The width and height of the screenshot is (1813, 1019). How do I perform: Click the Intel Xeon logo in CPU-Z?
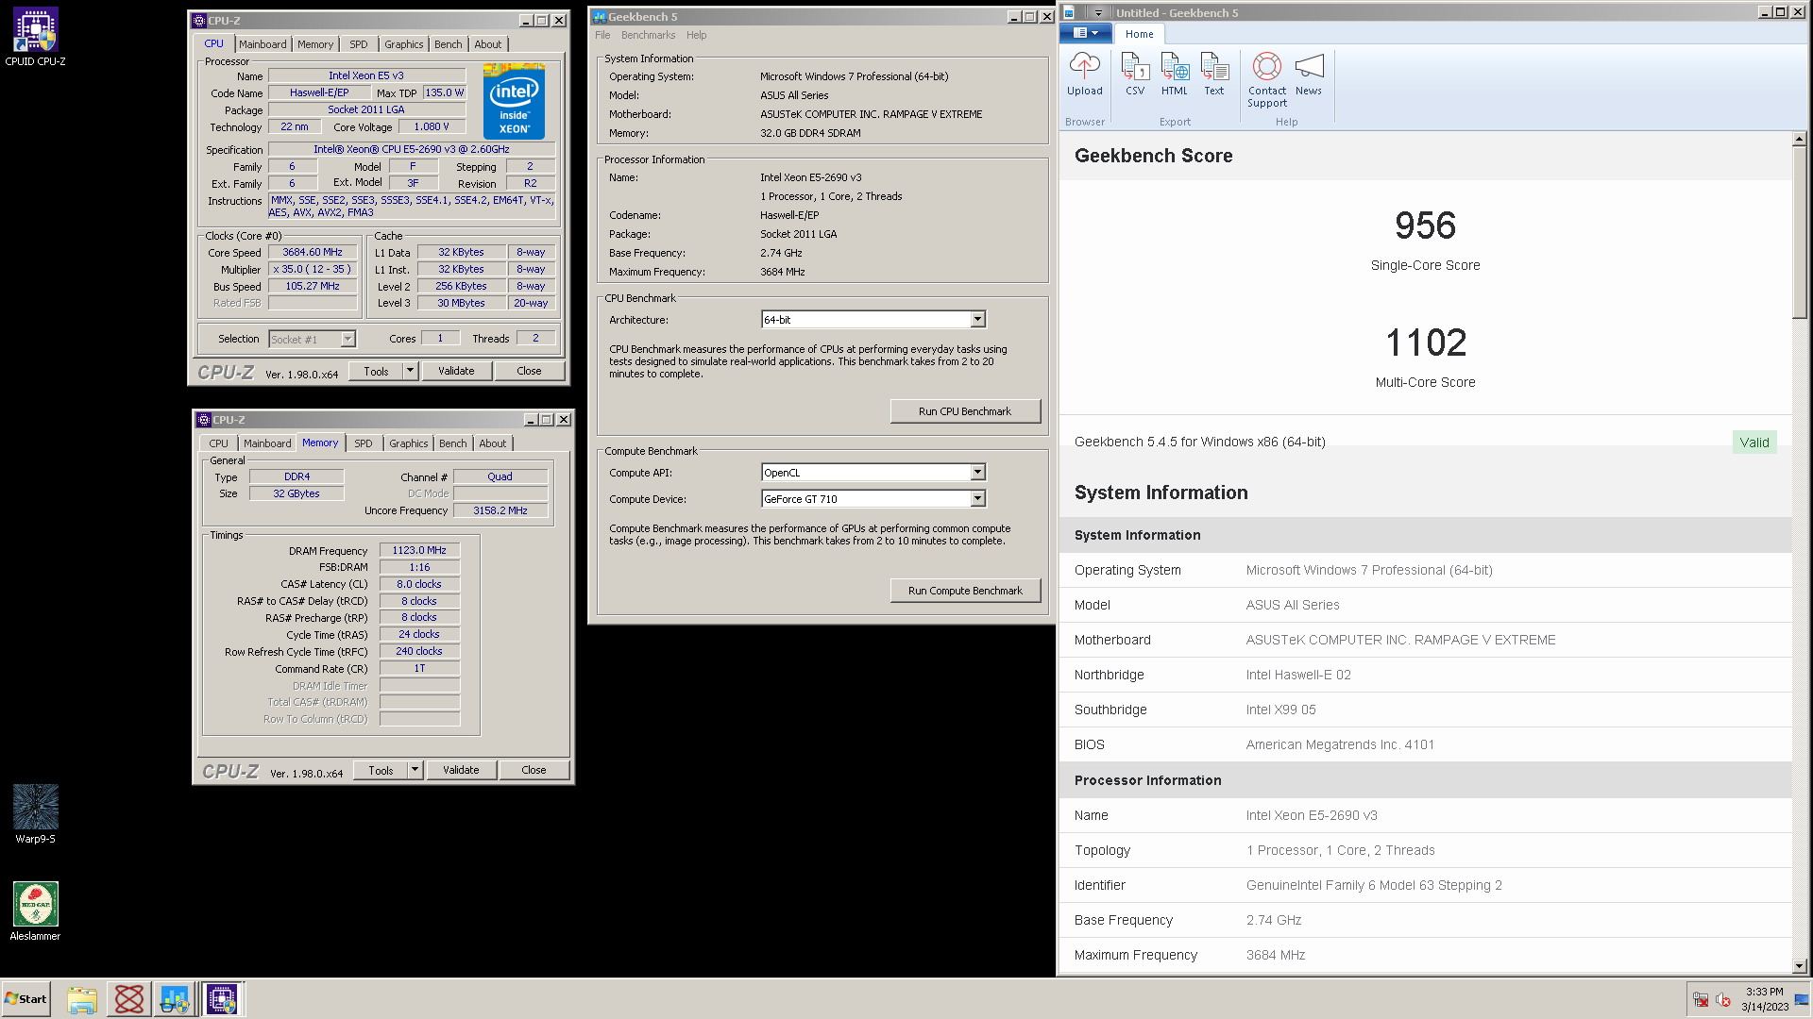click(x=514, y=101)
